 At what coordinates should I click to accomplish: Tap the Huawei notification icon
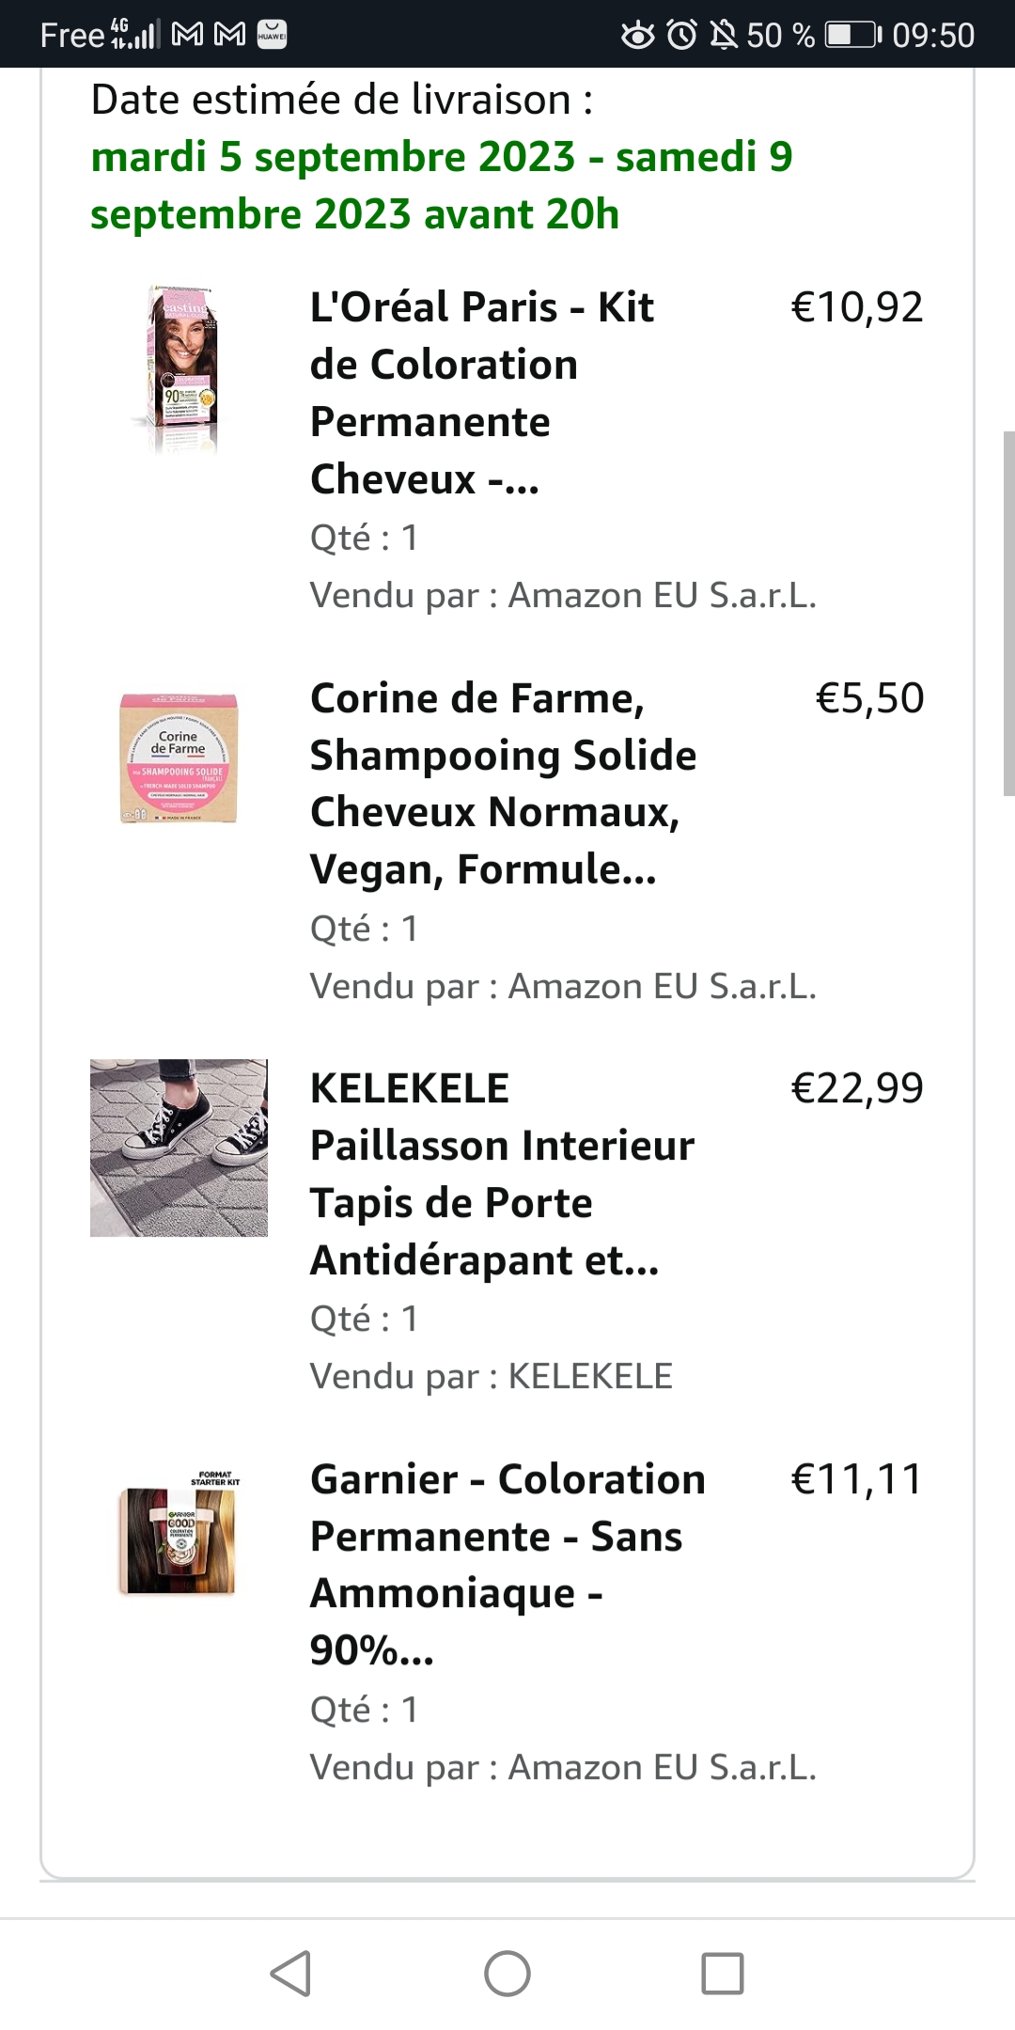click(x=272, y=35)
